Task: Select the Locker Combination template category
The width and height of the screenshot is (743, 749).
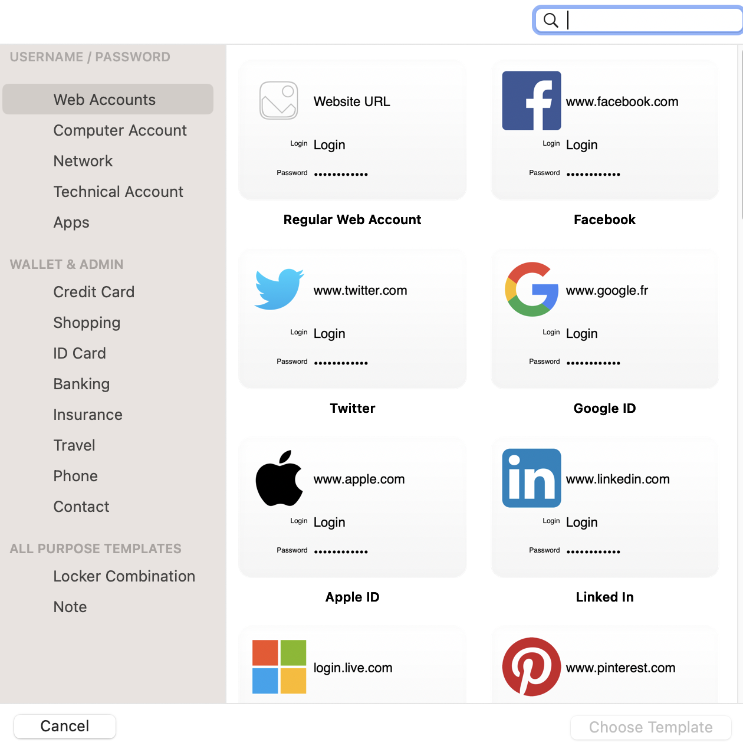Action: (x=124, y=576)
